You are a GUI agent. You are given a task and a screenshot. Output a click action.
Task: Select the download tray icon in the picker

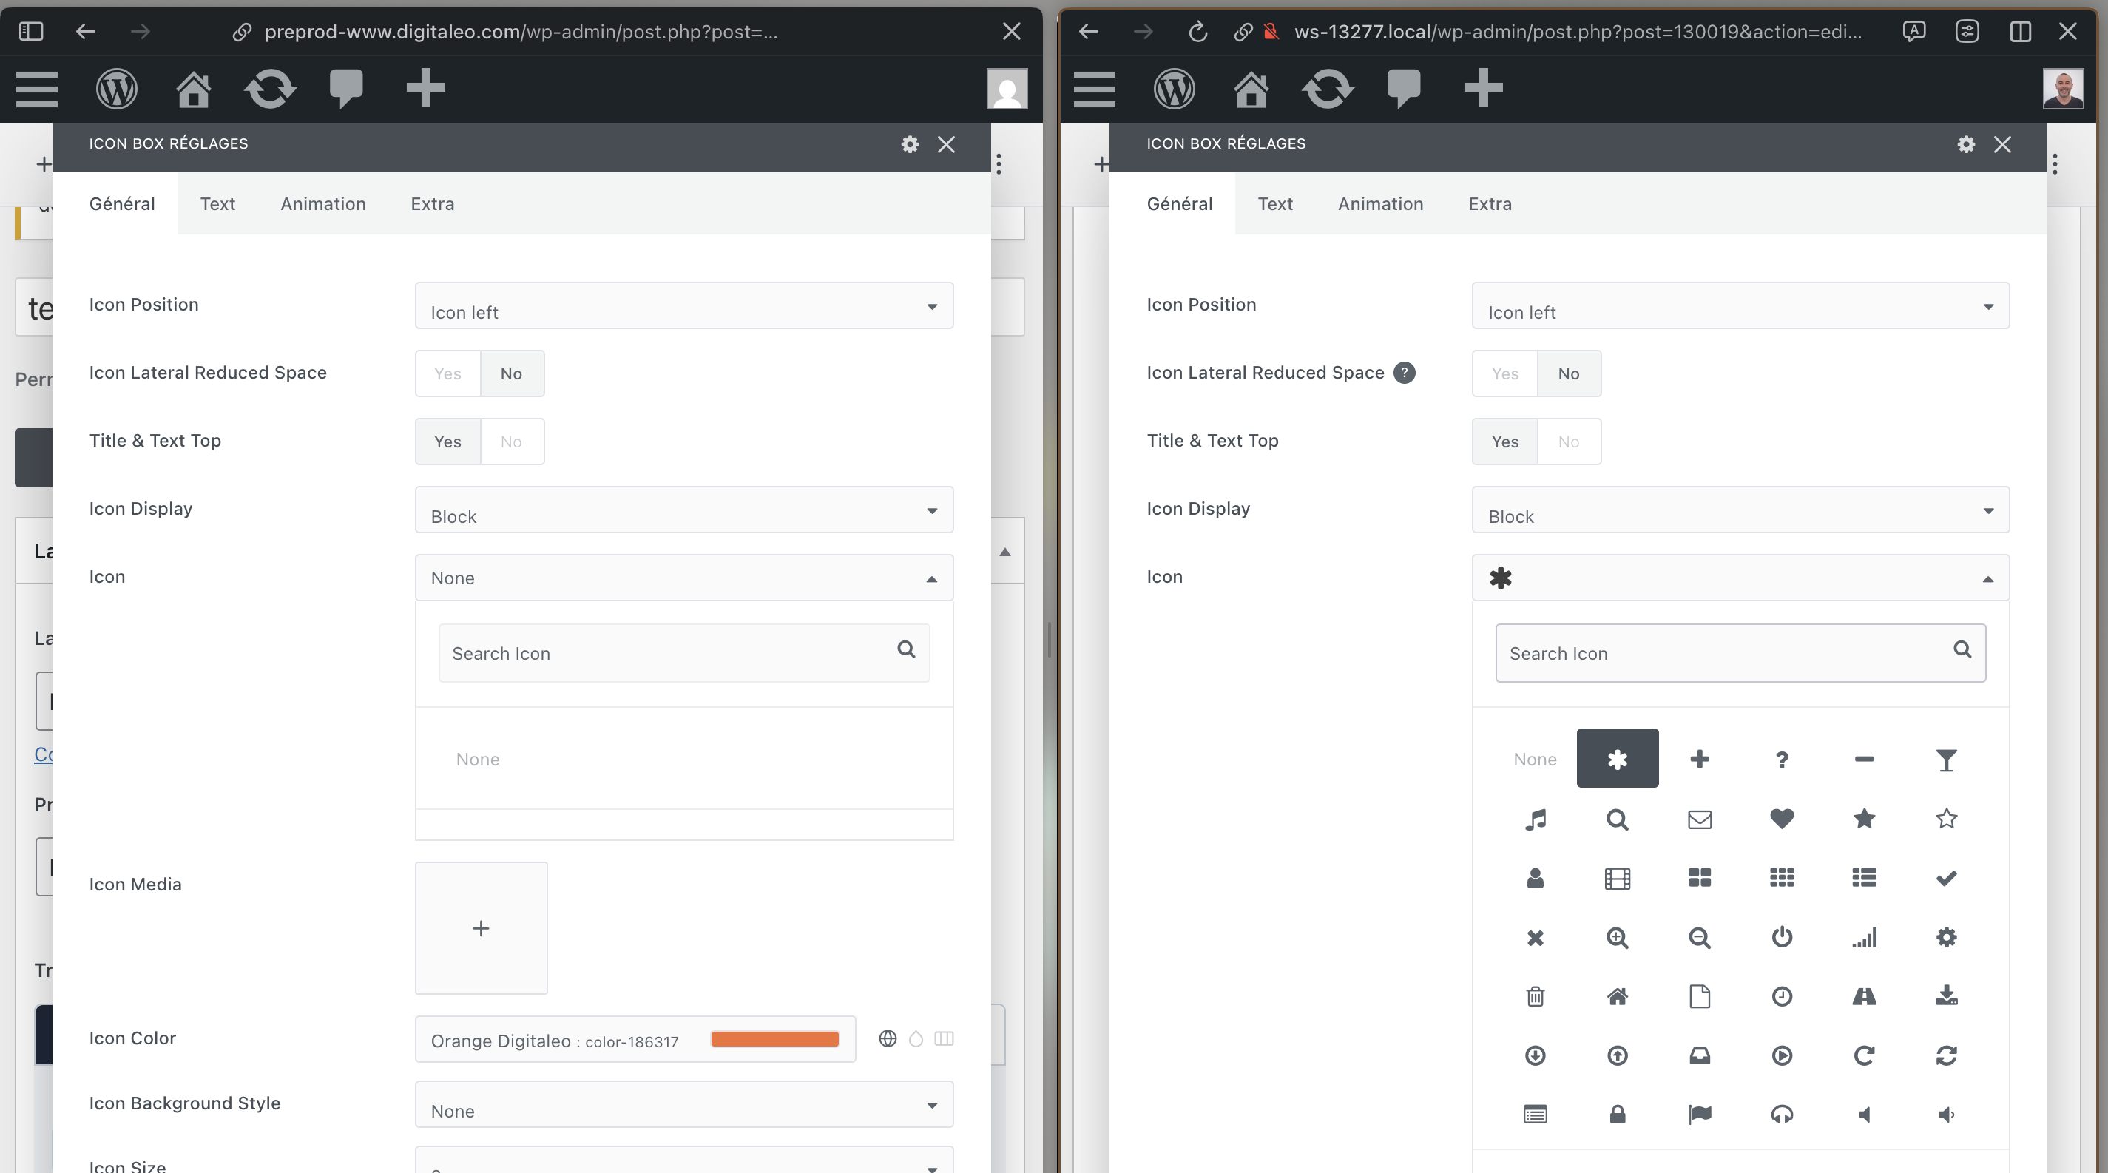click(x=1946, y=996)
